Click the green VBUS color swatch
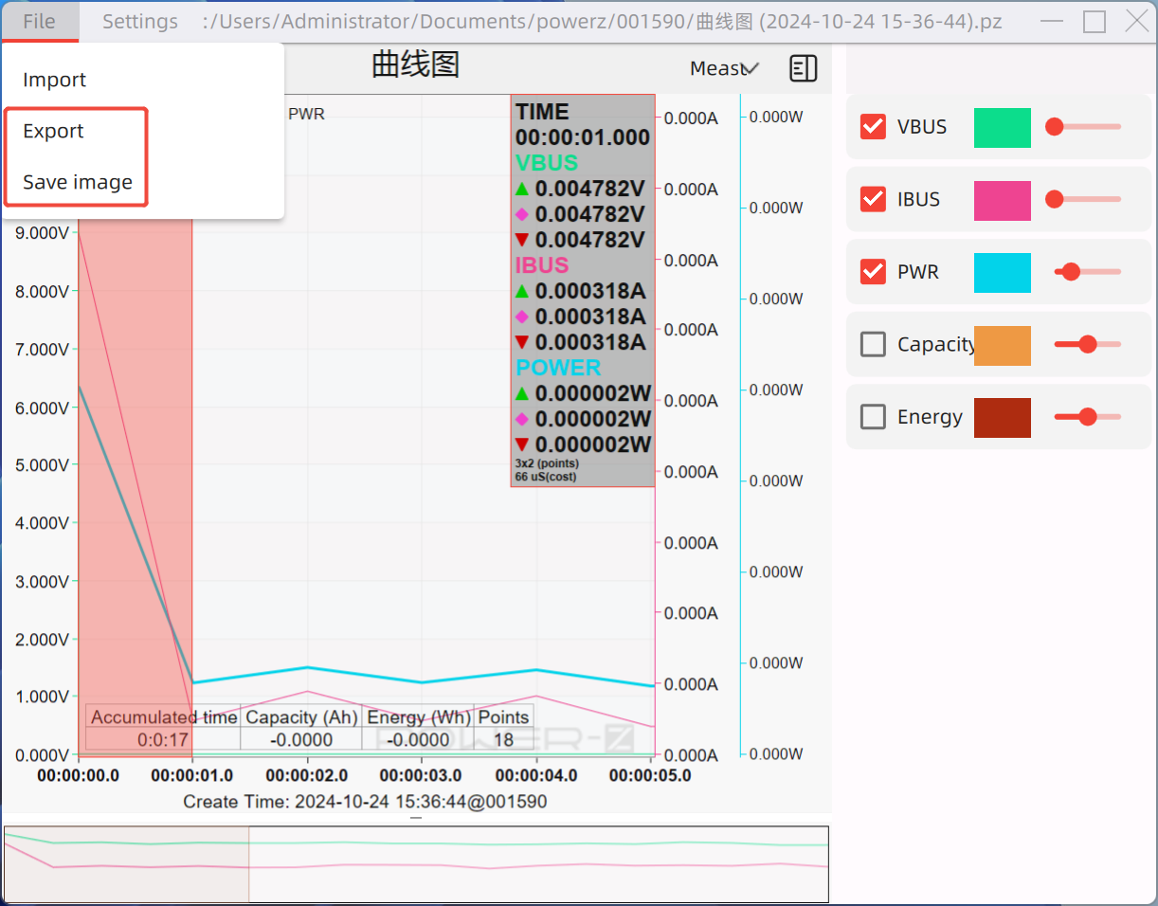This screenshot has width=1158, height=906. pos(1002,127)
